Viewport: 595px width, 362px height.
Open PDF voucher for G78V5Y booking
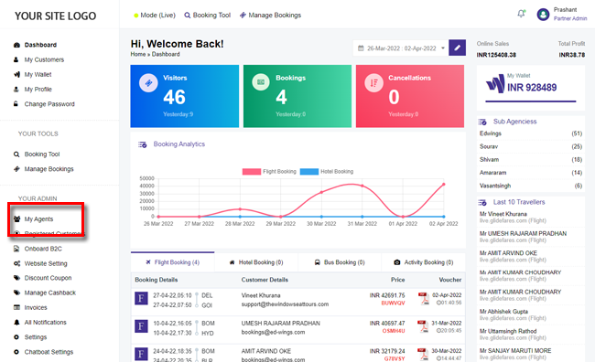tap(423, 354)
